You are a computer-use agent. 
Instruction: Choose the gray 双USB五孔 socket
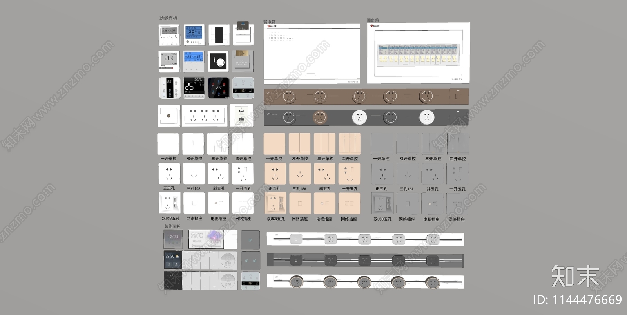pos(382,204)
